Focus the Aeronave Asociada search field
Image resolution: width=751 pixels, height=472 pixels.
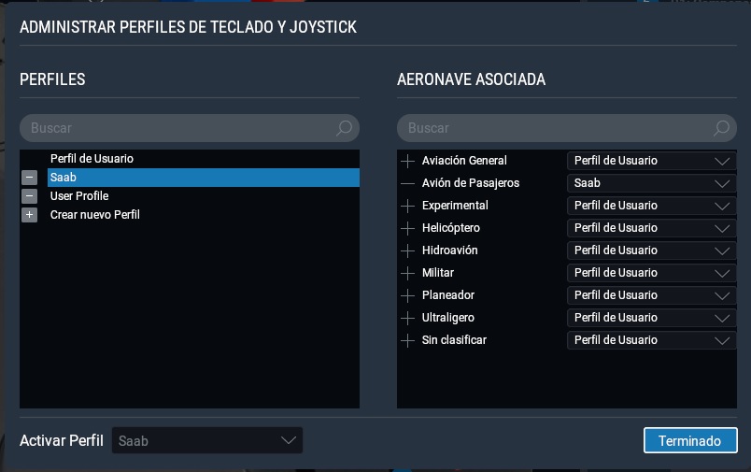click(x=567, y=128)
